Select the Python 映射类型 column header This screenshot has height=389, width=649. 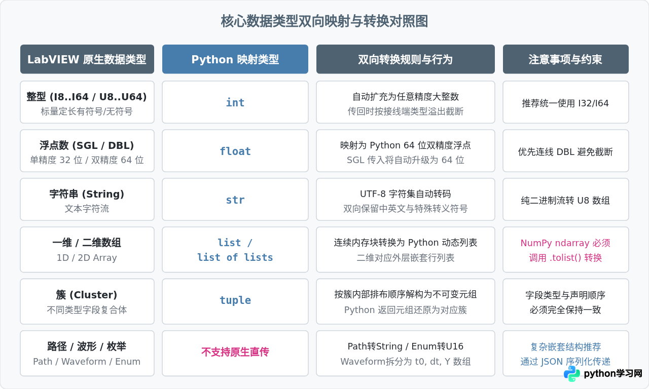(x=235, y=59)
